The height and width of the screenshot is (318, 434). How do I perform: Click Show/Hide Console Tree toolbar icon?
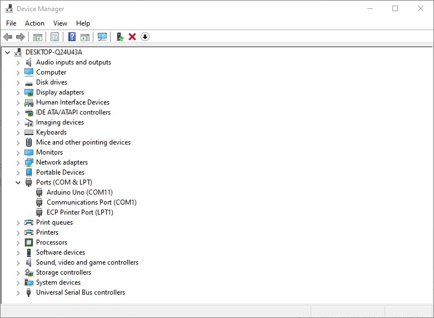38,37
